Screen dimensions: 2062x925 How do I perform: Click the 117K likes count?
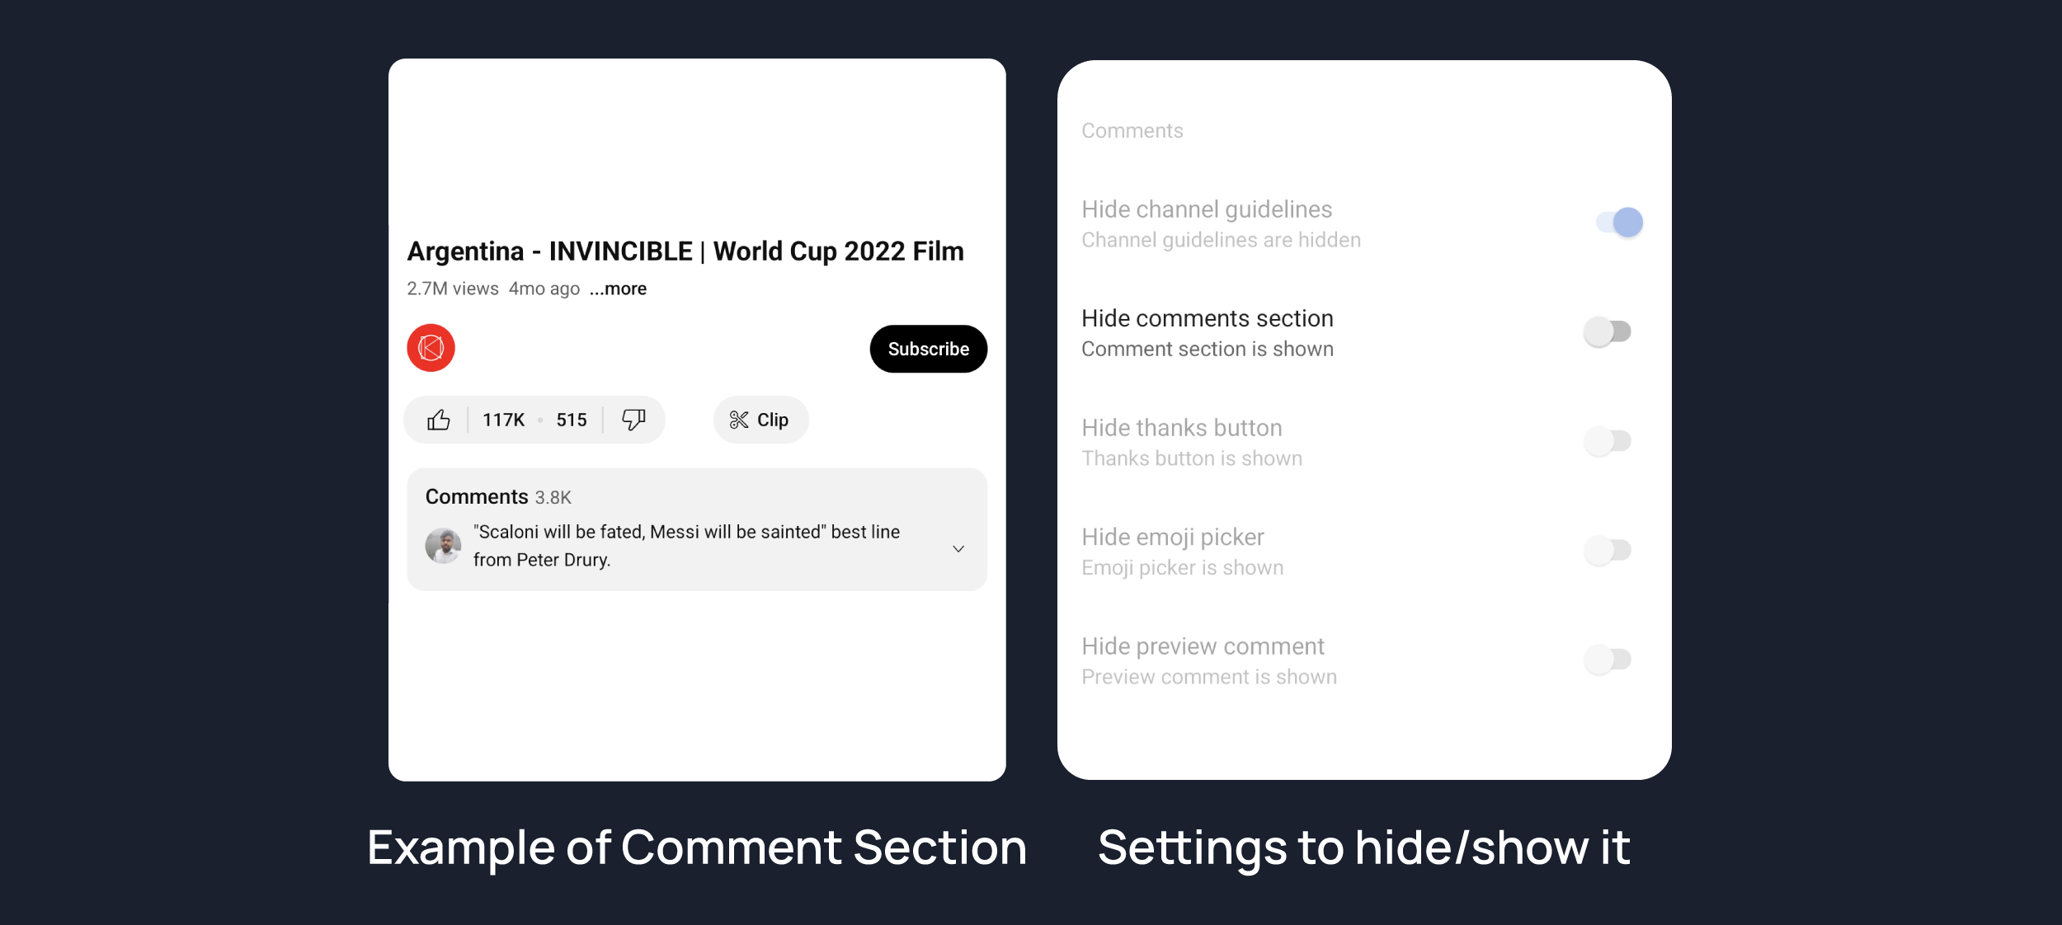click(503, 420)
